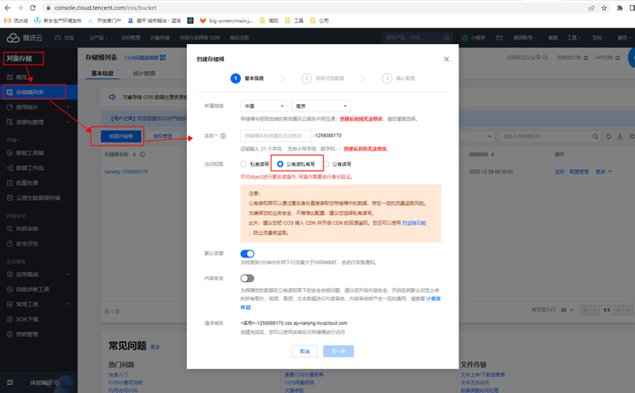635x393 pixels.
Task: Click the smart toolbox sidebar icon
Action: tap(10, 153)
